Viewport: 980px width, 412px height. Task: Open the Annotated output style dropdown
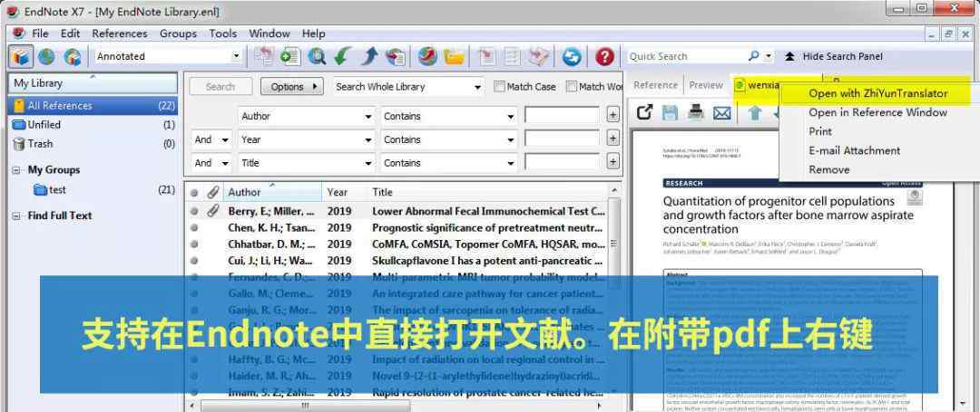[236, 56]
